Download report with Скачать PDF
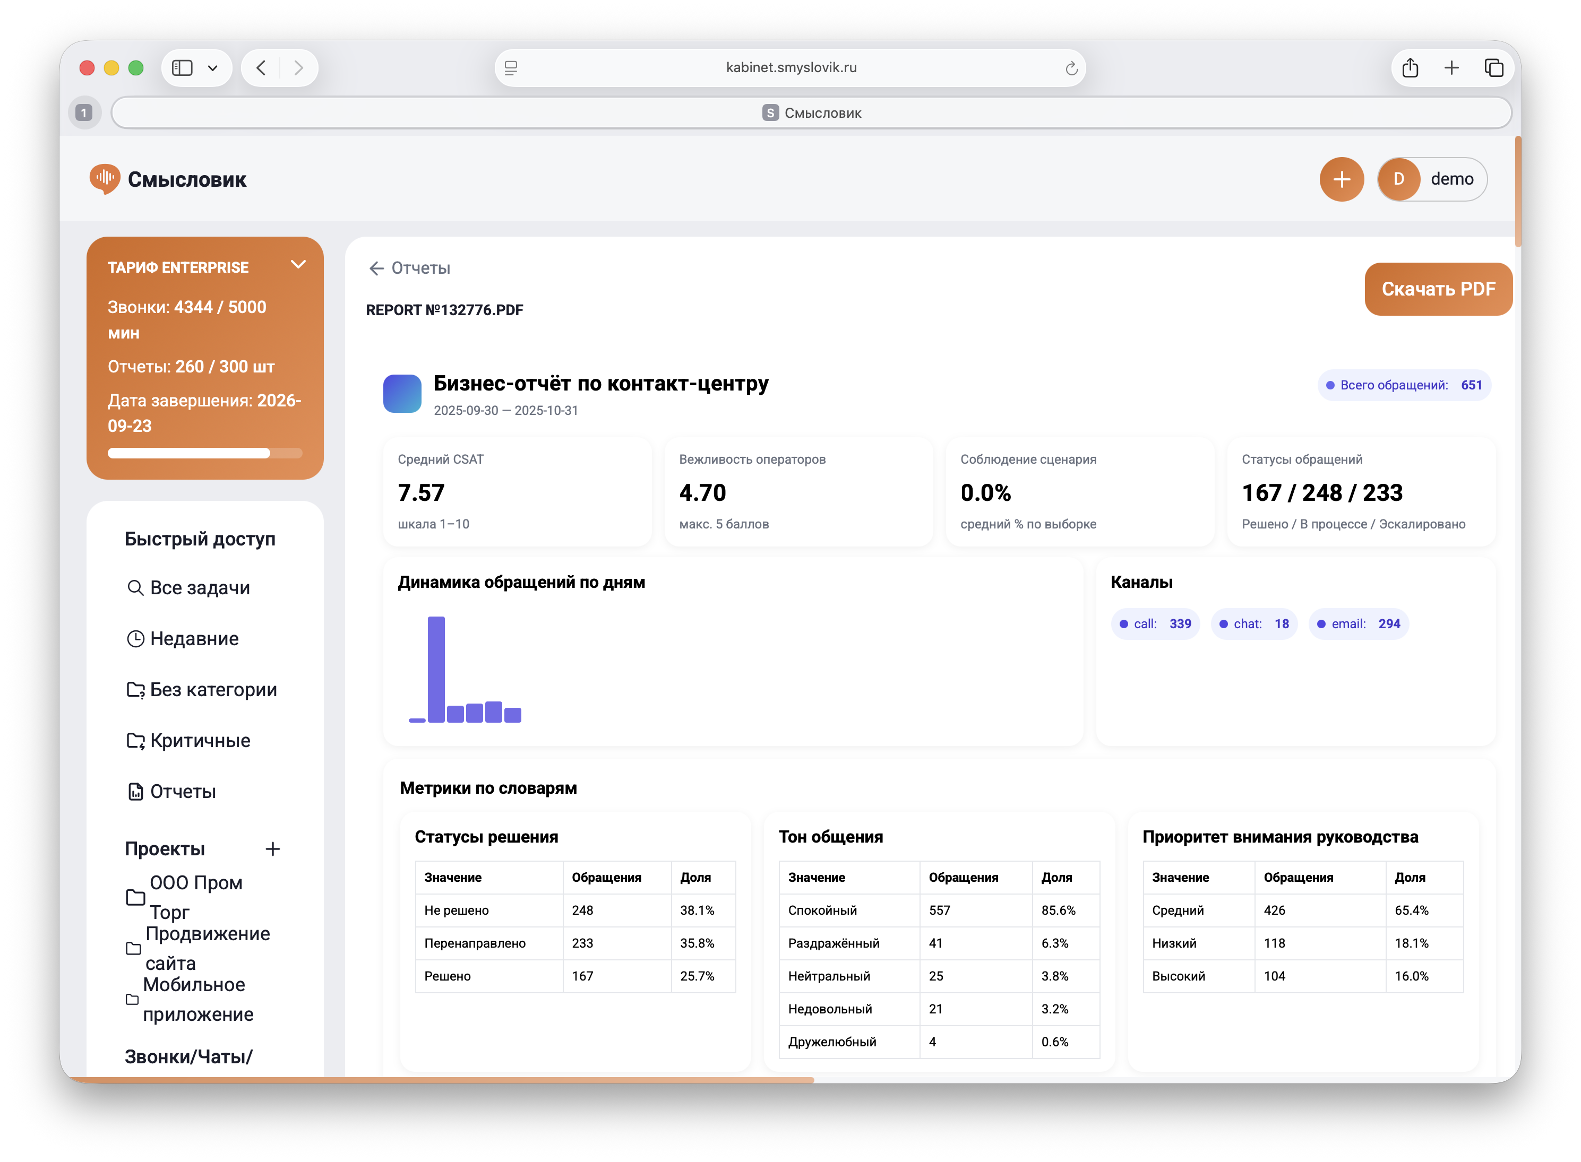1581x1162 pixels. pos(1438,289)
